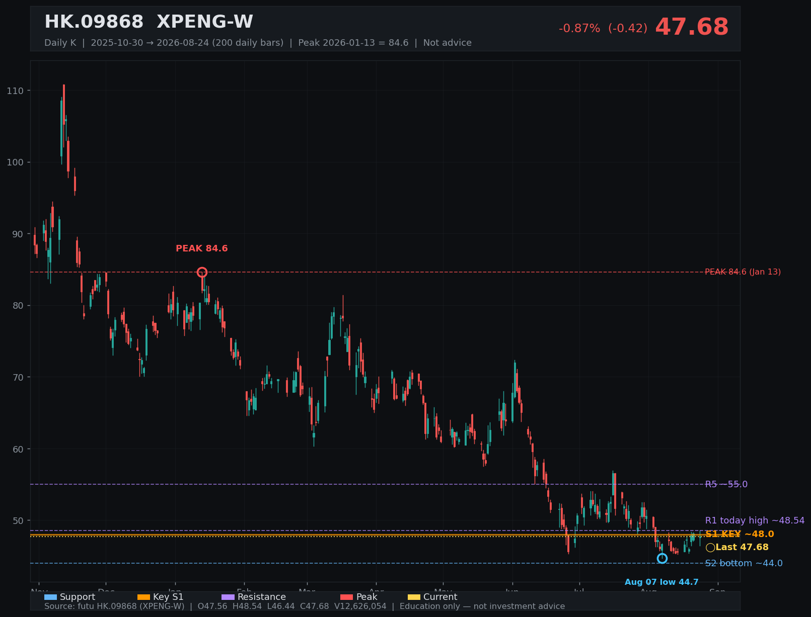Click the 80 y-axis tick label
The width and height of the screenshot is (811, 617).
click(x=18, y=306)
